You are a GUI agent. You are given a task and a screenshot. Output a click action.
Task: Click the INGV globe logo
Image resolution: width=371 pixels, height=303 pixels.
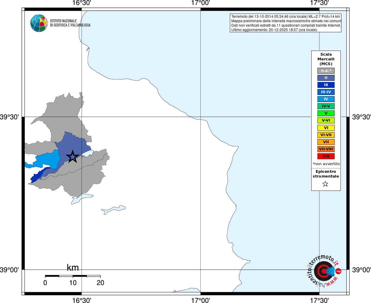pyautogui.click(x=39, y=23)
